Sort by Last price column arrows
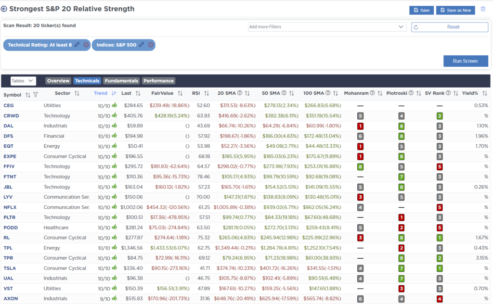 (138, 93)
